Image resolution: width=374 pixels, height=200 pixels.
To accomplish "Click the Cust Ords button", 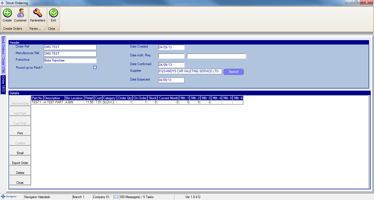I will tap(20, 121).
